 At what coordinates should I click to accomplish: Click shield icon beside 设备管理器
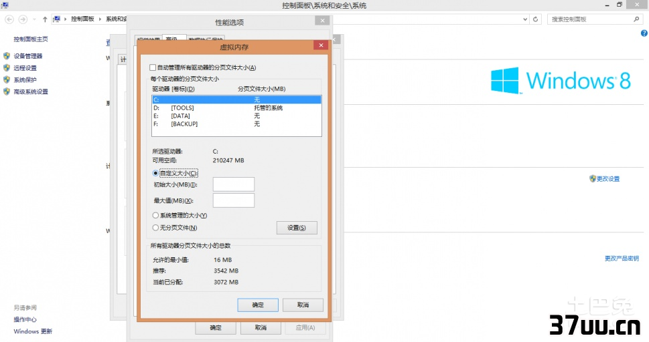(7, 55)
